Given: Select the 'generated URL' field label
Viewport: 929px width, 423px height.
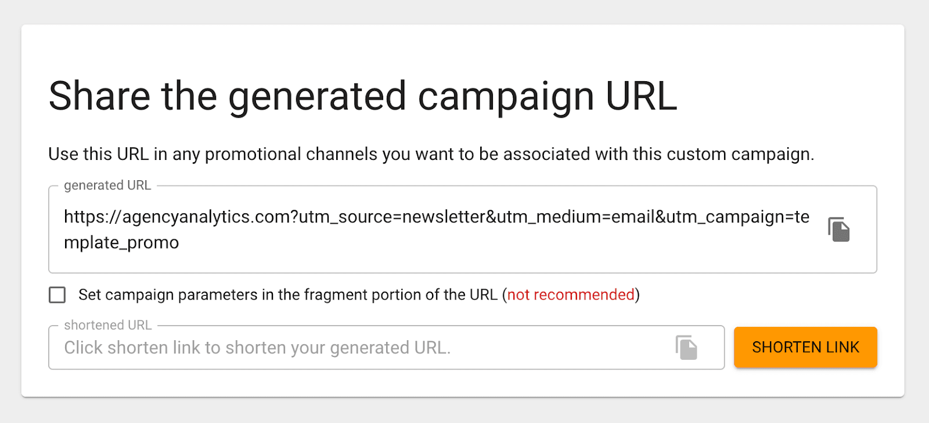Looking at the screenshot, I should (106, 185).
